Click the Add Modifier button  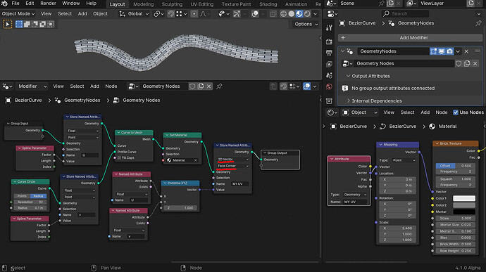(410, 38)
